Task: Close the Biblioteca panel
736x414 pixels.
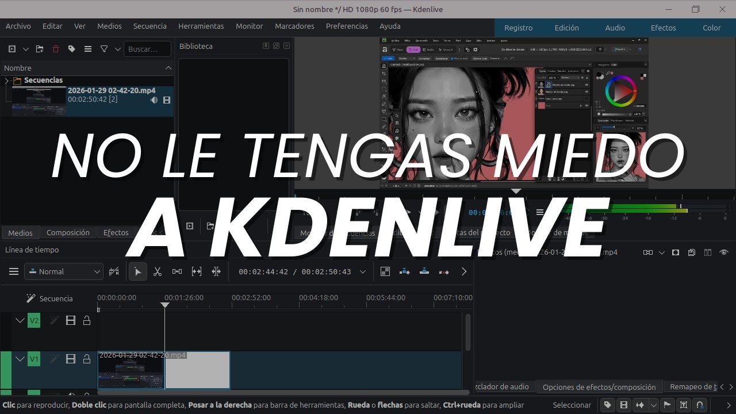Action: click(286, 46)
